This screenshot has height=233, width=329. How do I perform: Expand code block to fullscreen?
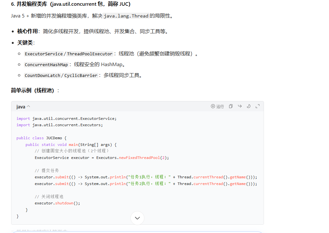258,106
